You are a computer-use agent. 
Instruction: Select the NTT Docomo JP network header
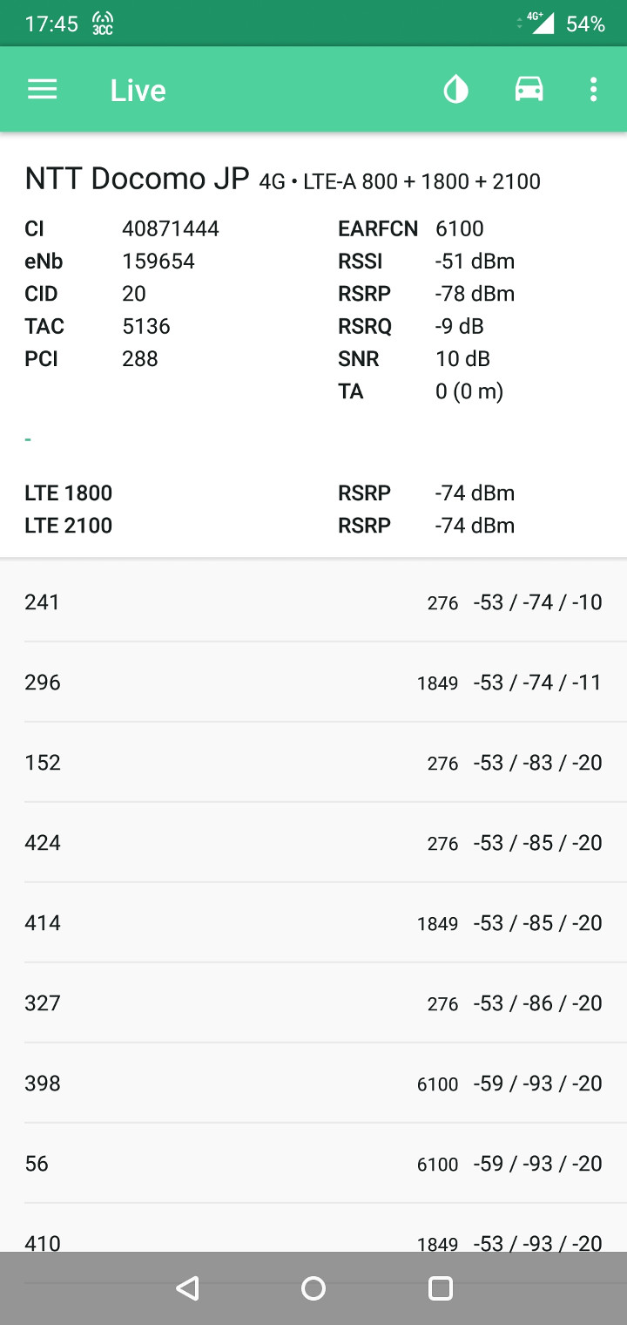pos(137,179)
